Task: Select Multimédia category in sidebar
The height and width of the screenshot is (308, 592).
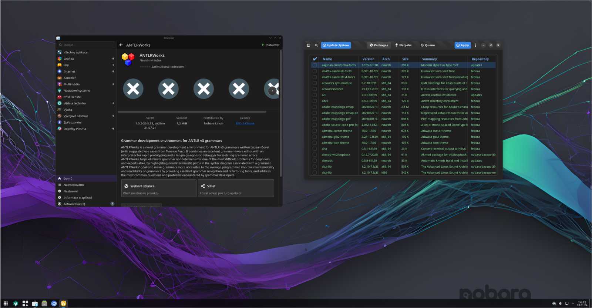Action: pos(86,84)
